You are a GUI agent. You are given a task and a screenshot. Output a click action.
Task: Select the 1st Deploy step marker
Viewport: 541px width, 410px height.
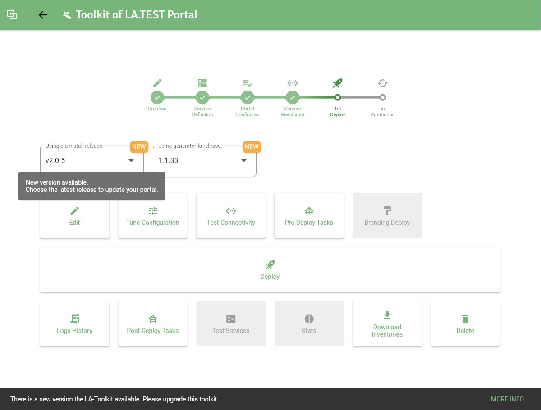pyautogui.click(x=338, y=97)
